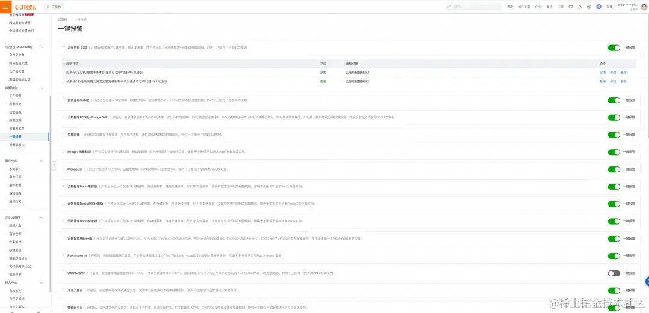649x313 pixels.
Task: Click the search magnifier icon in the header
Action: point(451,7)
